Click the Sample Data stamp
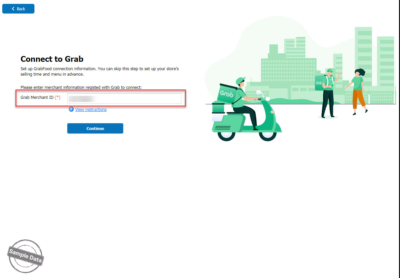 [x=25, y=256]
